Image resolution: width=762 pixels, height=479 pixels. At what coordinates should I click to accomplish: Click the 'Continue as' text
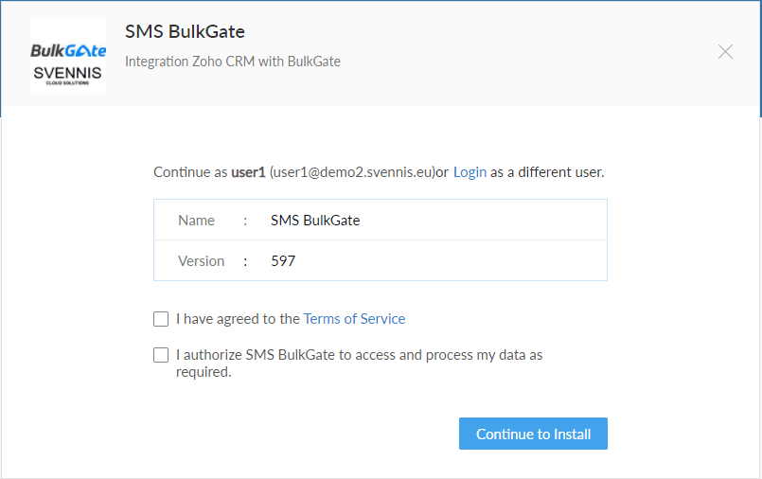190,172
